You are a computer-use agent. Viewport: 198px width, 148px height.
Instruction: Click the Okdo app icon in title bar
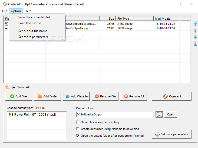tap(5, 4)
